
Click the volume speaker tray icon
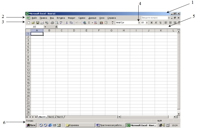164,125
